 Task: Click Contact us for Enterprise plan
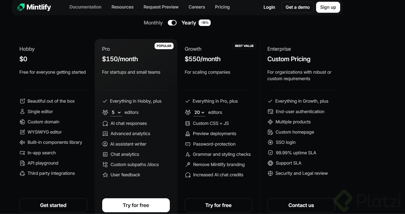(301, 205)
